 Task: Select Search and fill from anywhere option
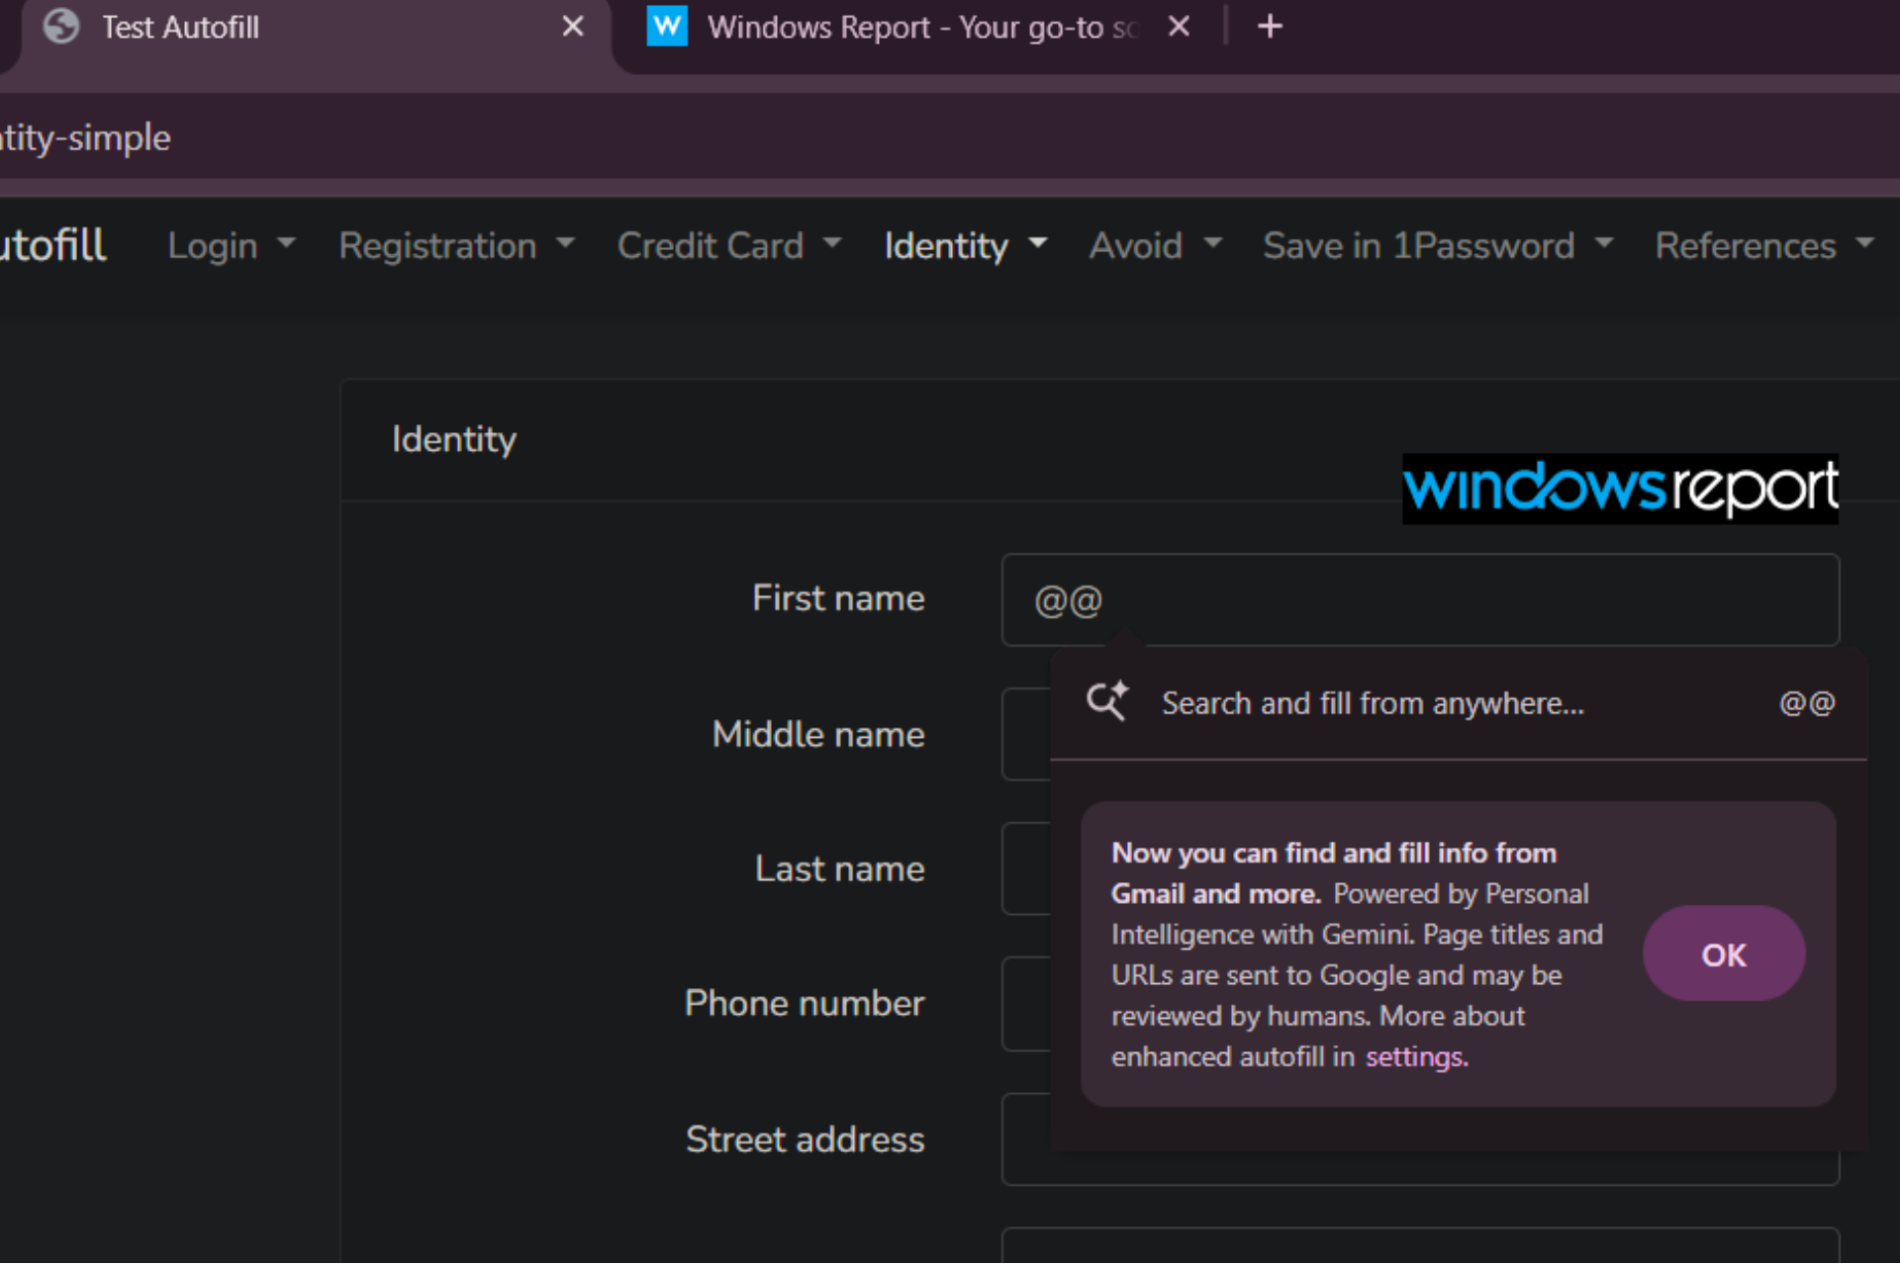[1459, 703]
